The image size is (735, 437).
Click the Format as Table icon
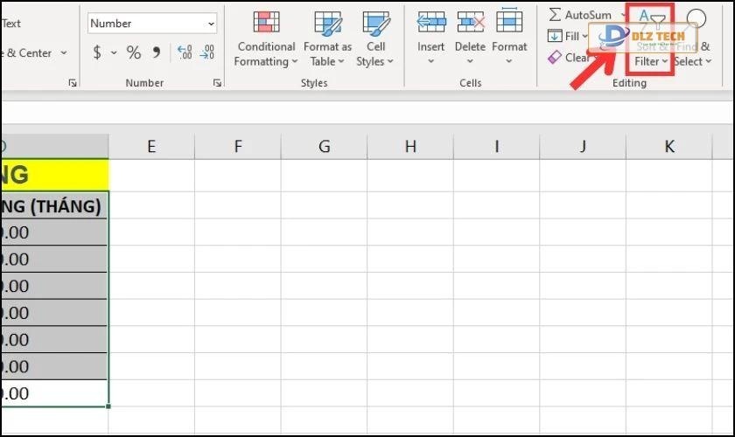coord(327,24)
